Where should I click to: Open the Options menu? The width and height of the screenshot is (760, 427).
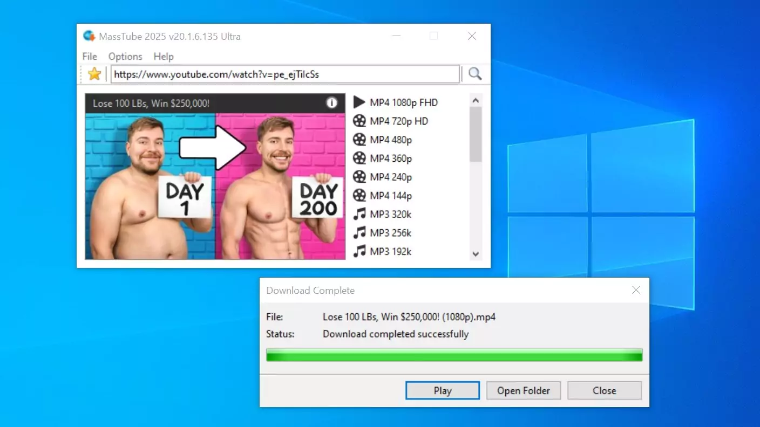coord(125,57)
